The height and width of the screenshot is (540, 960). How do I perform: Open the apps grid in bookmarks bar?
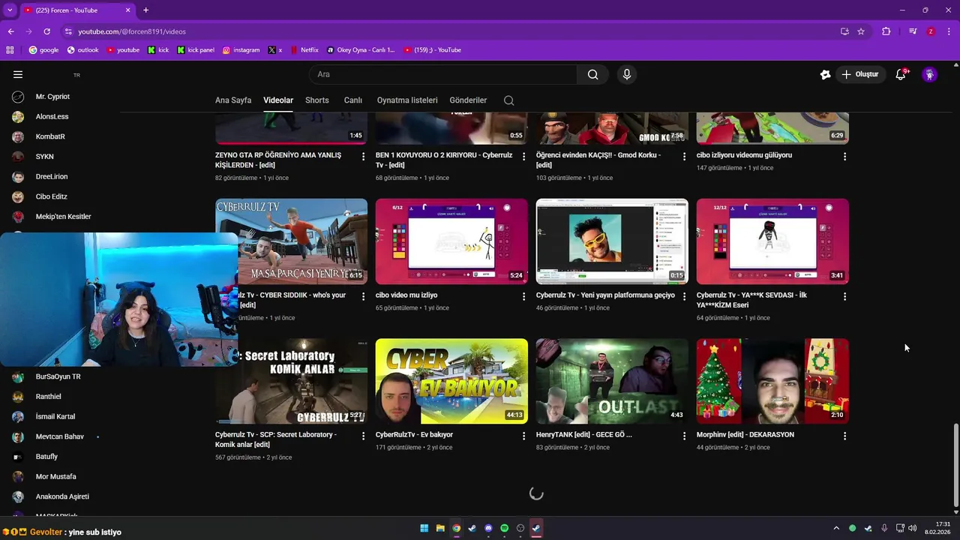[10, 50]
